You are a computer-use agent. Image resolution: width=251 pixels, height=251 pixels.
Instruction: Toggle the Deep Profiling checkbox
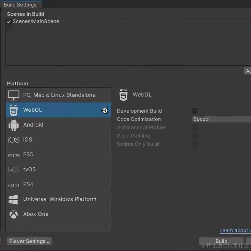(x=195, y=136)
